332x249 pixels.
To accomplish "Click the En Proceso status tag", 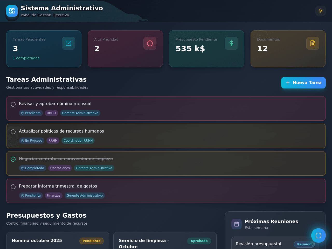I will tap(32, 141).
